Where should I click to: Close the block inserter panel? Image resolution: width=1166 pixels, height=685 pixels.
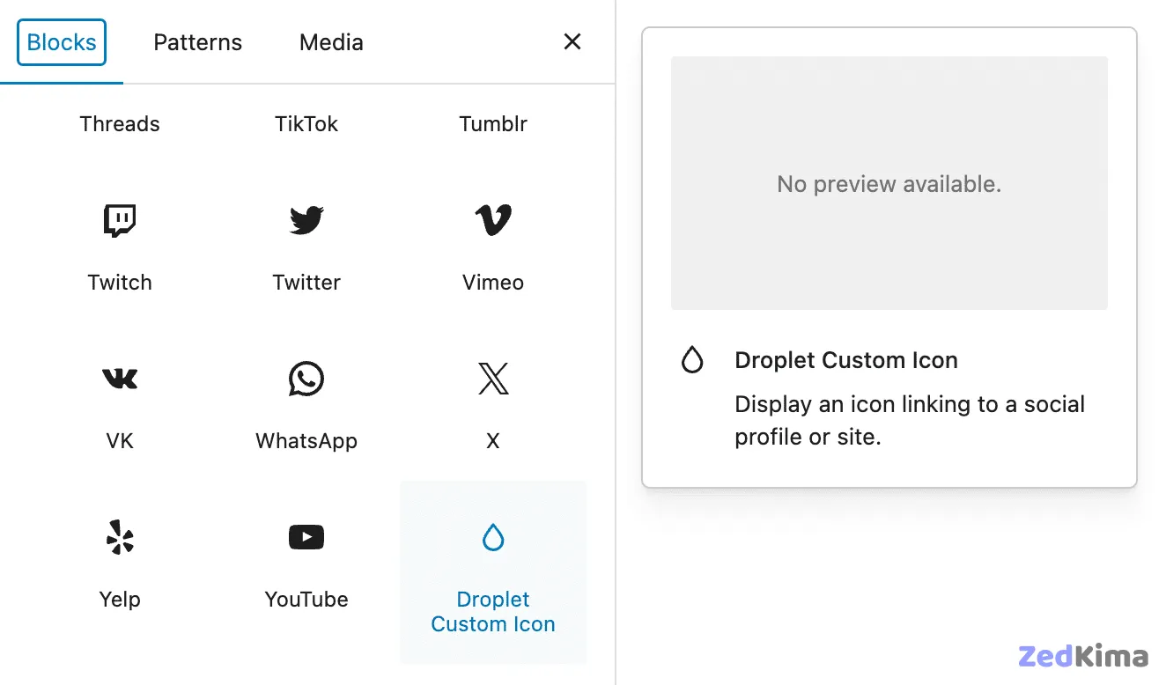point(572,41)
